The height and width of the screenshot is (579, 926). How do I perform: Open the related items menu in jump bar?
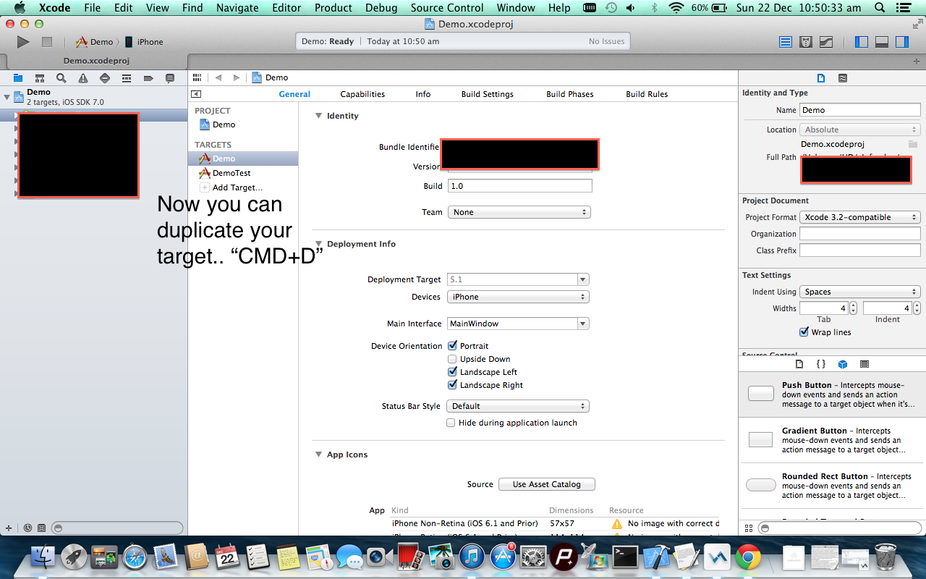197,77
